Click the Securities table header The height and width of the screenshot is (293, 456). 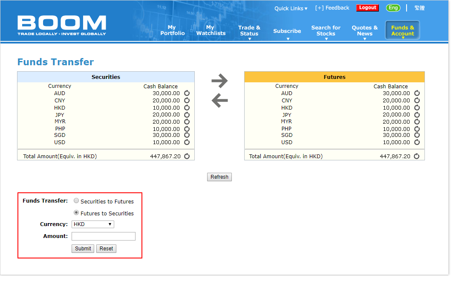pyautogui.click(x=106, y=77)
